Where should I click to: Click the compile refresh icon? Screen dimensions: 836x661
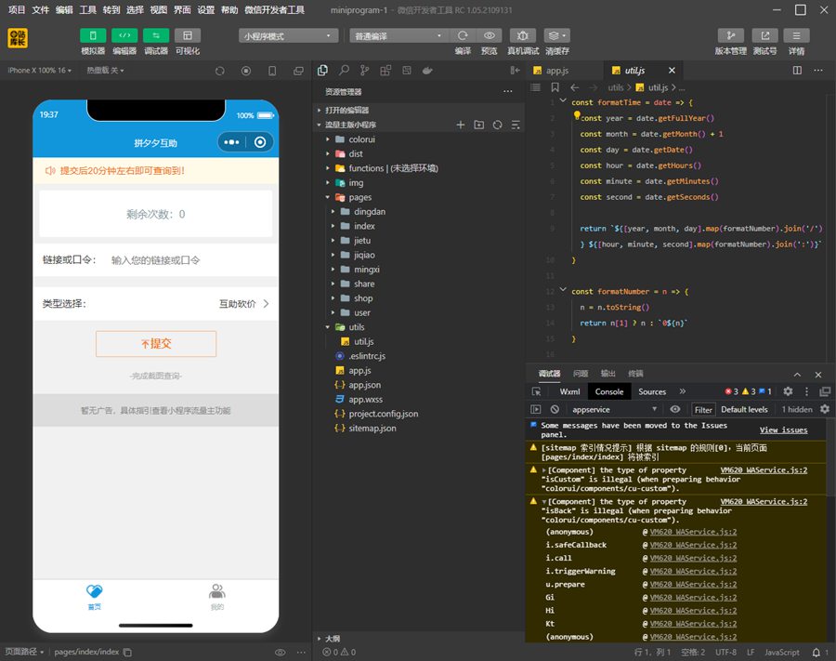pyautogui.click(x=463, y=35)
